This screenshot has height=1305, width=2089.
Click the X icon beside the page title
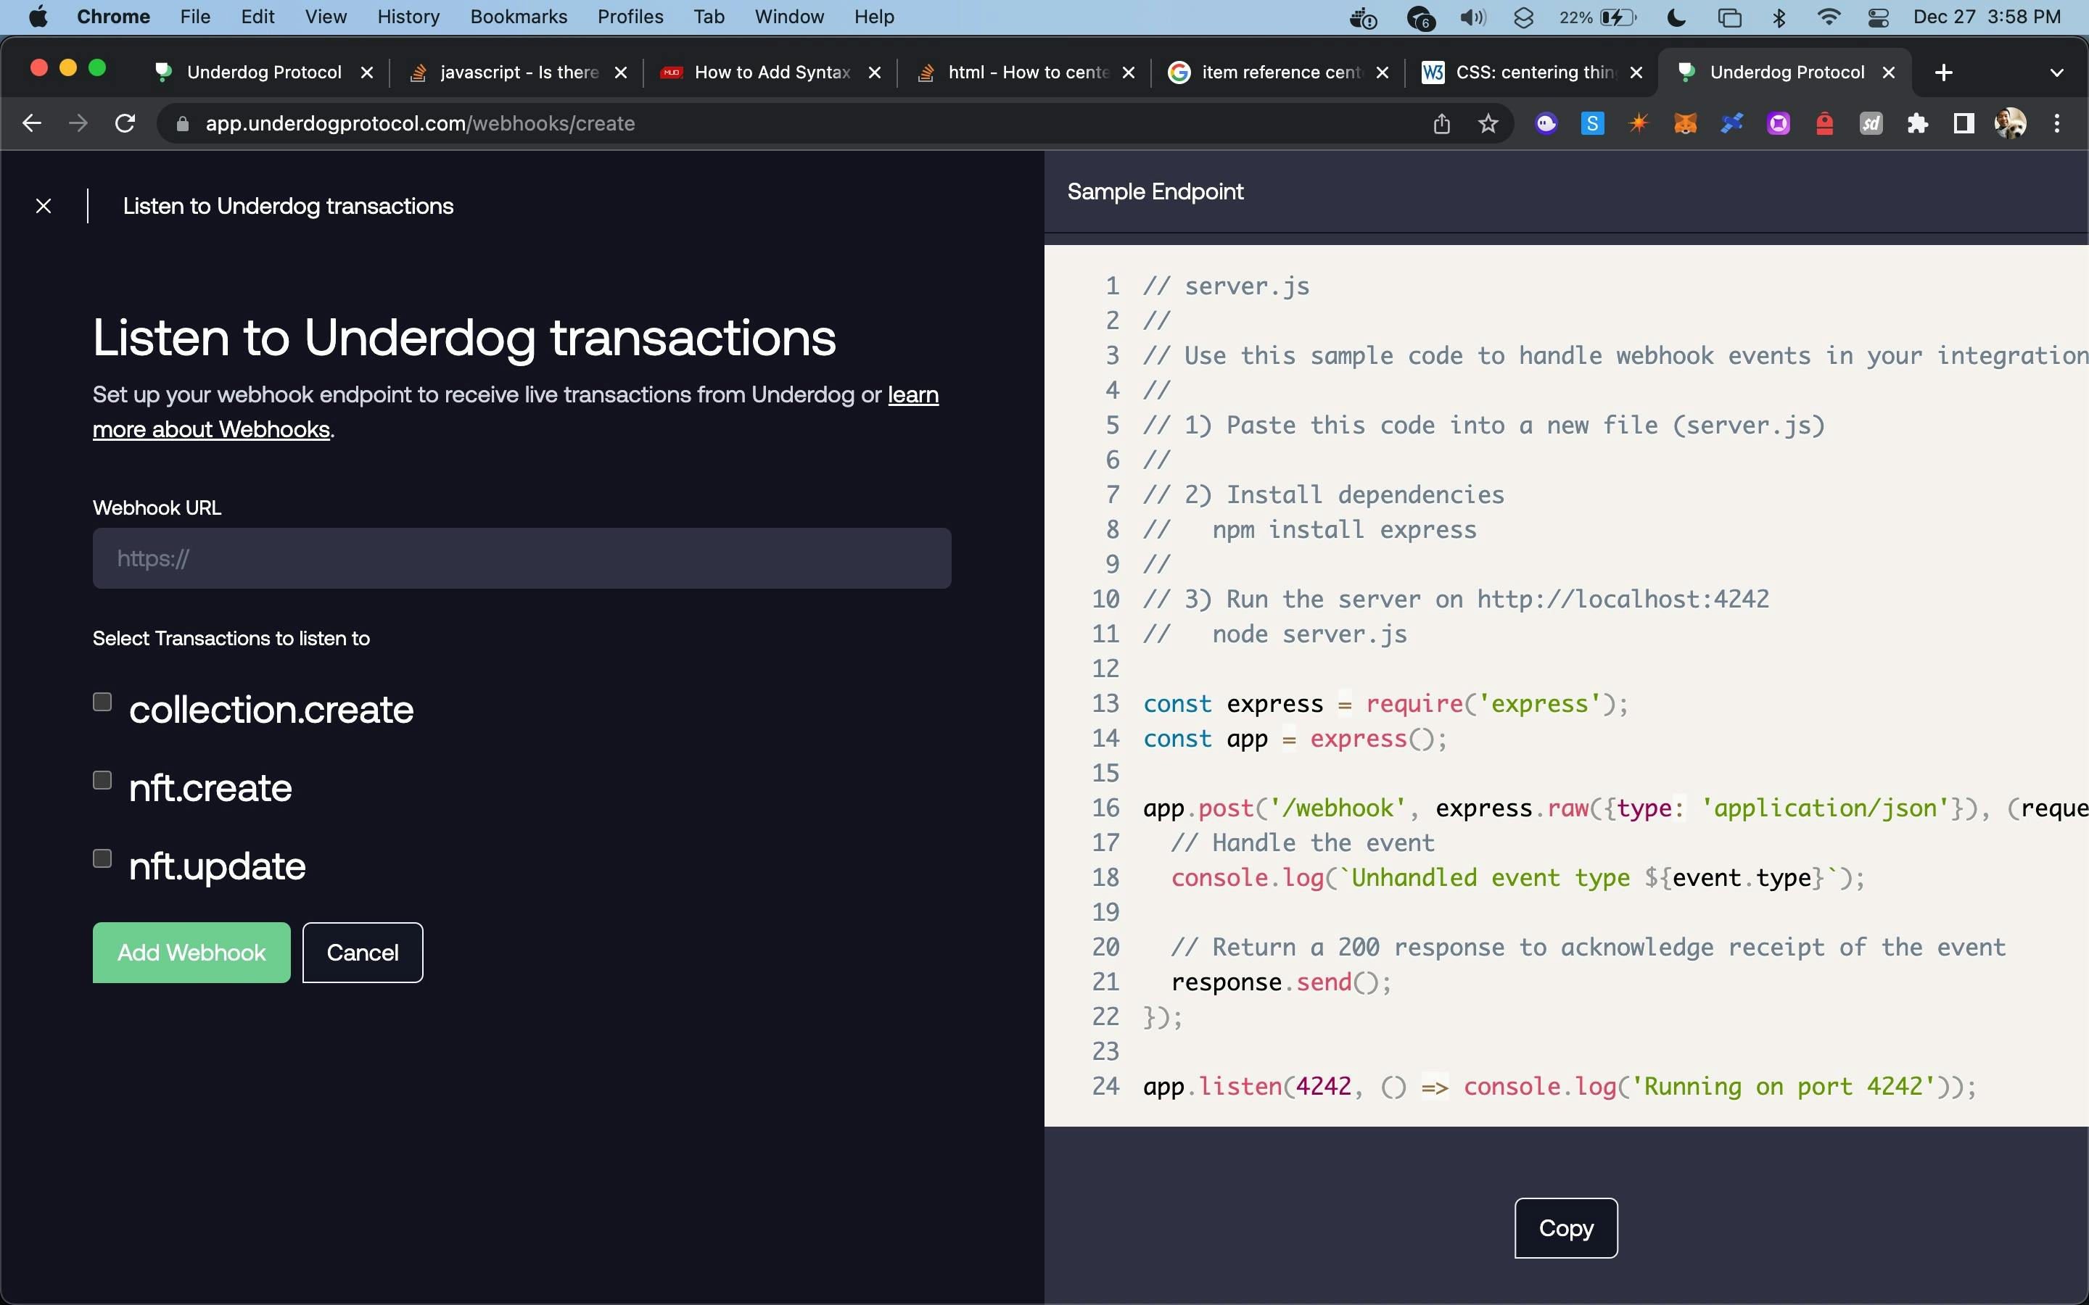(x=44, y=207)
